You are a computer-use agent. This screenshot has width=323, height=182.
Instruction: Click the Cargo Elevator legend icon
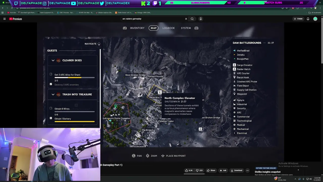tap(234, 65)
